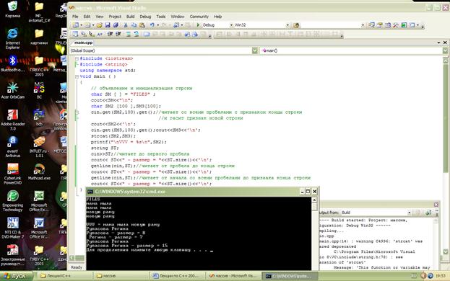Viewport: 450px width, 281px height.
Task: Expand the Global Scope combo box
Action: point(254,50)
